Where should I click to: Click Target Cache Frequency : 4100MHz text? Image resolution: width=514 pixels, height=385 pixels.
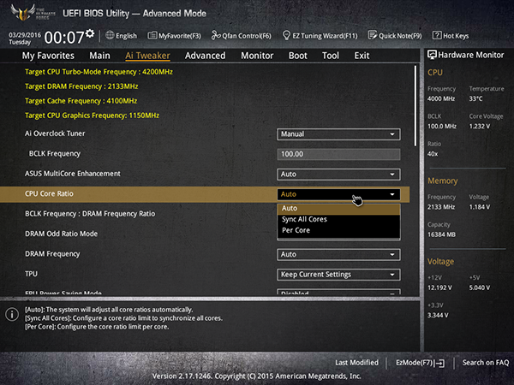point(81,101)
